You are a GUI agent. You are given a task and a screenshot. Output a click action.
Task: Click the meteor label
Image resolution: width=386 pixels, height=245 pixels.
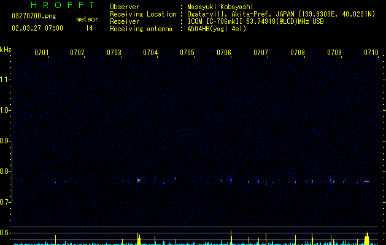[87, 19]
